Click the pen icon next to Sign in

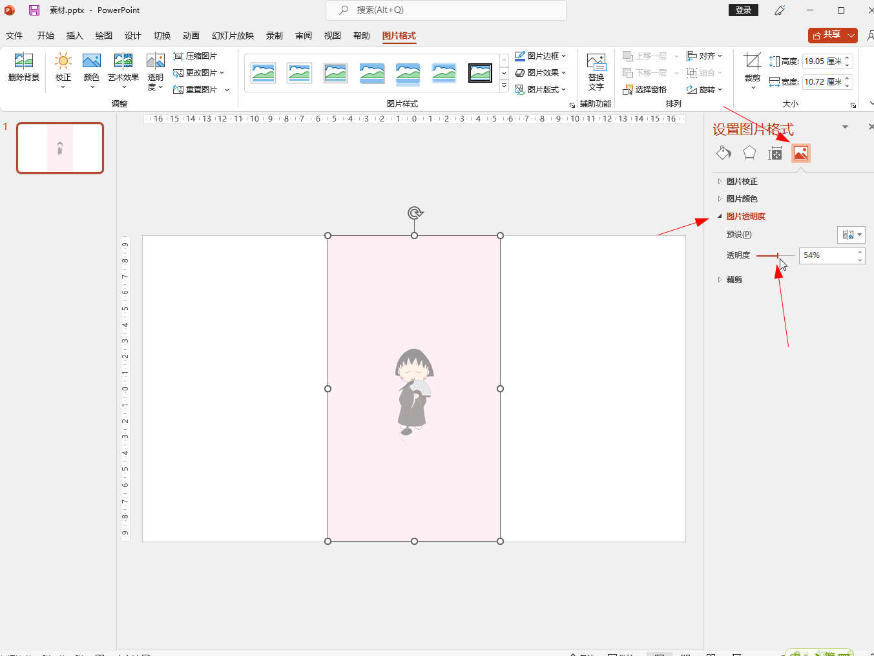[780, 10]
